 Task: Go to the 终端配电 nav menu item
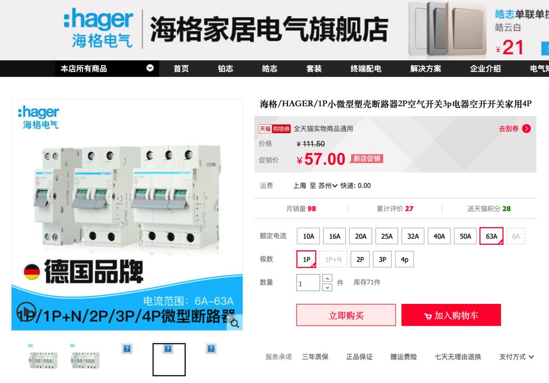click(x=366, y=69)
